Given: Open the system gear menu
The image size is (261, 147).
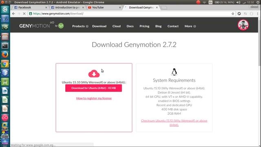Looking at the screenshot, I should [258, 2].
